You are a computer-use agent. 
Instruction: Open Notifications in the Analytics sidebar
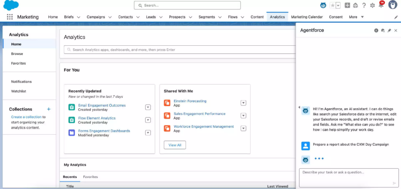click(x=21, y=82)
